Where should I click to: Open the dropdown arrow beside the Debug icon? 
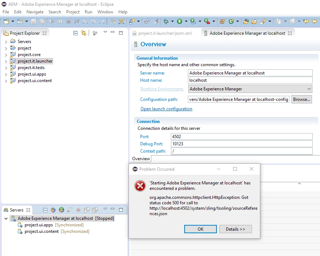tap(172, 21)
